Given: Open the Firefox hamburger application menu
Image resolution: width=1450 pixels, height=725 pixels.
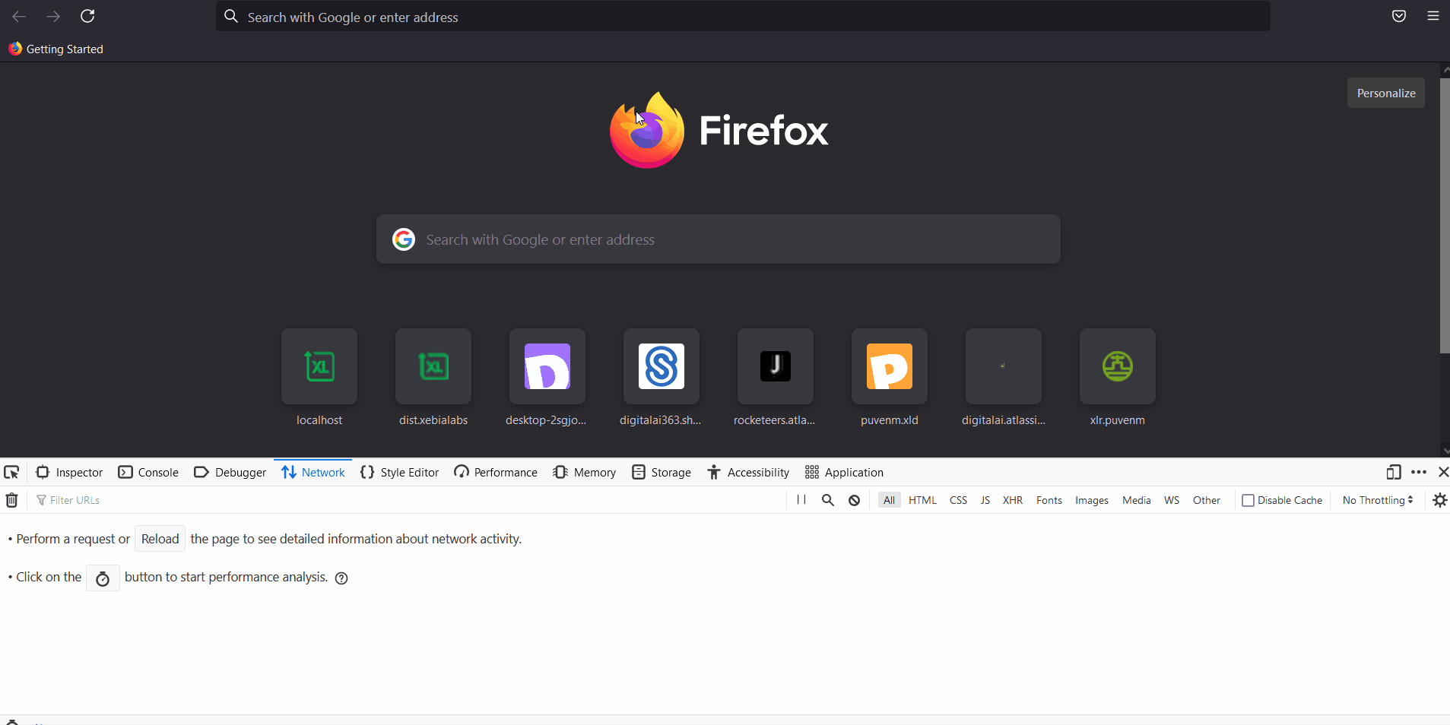Looking at the screenshot, I should (1433, 16).
